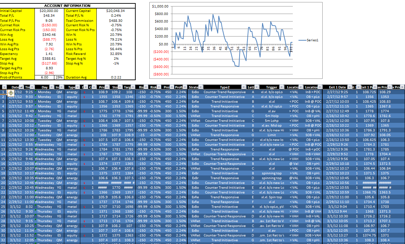Open the Instrument (In) column filter dropdown

coord(62,87)
